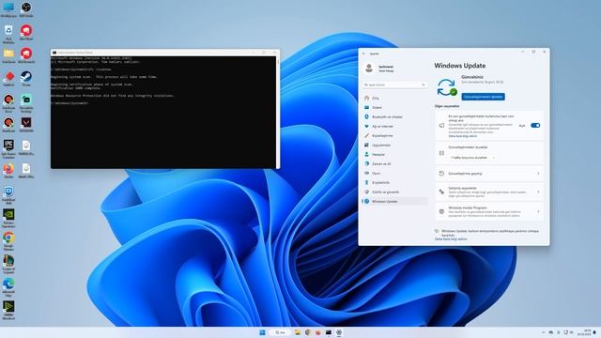This screenshot has height=338, width=601.
Task: Toggle get latest updates switch off
Action: coord(535,125)
